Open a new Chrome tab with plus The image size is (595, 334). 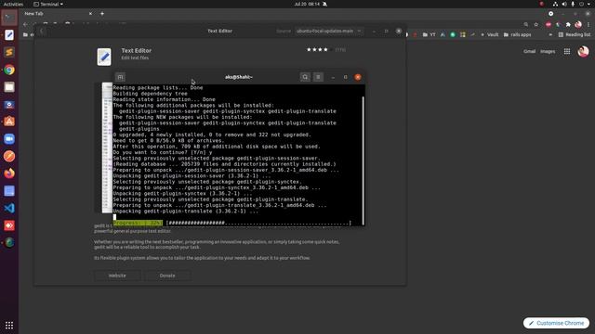coord(102,14)
